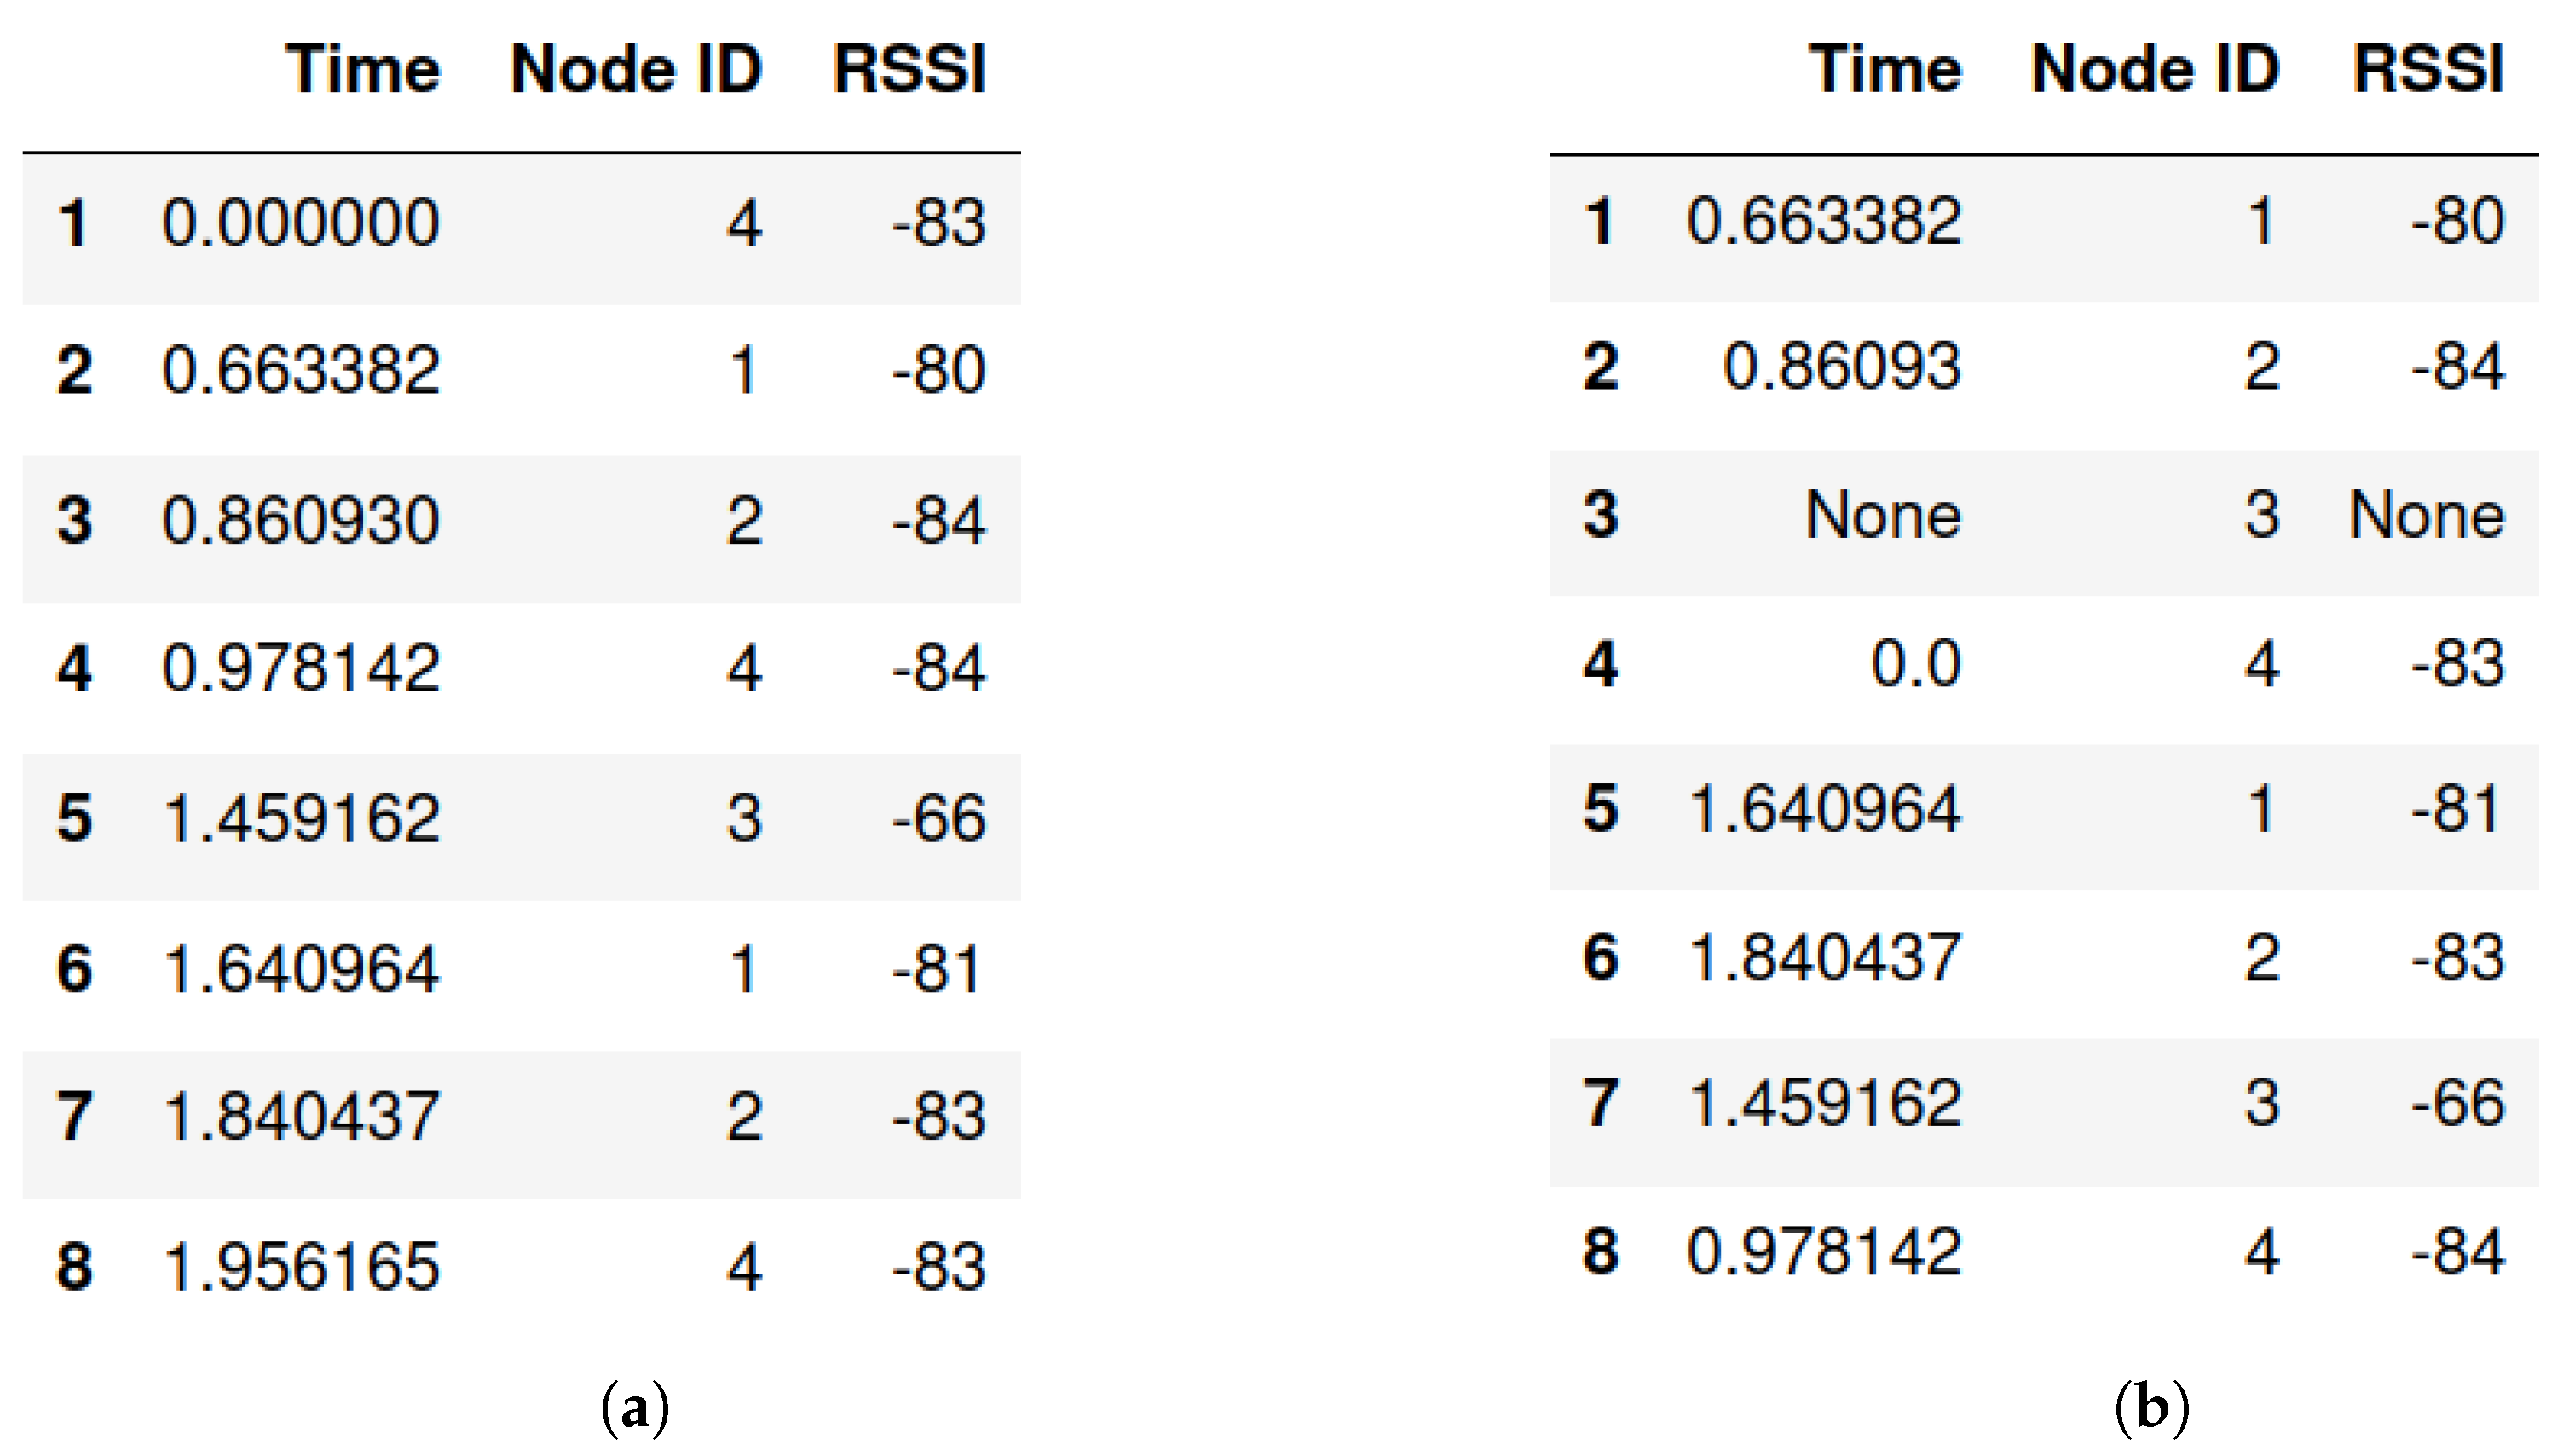Image resolution: width=2563 pixels, height=1456 pixels.
Task: Click the Time column header in table (a)
Action: click(x=362, y=70)
